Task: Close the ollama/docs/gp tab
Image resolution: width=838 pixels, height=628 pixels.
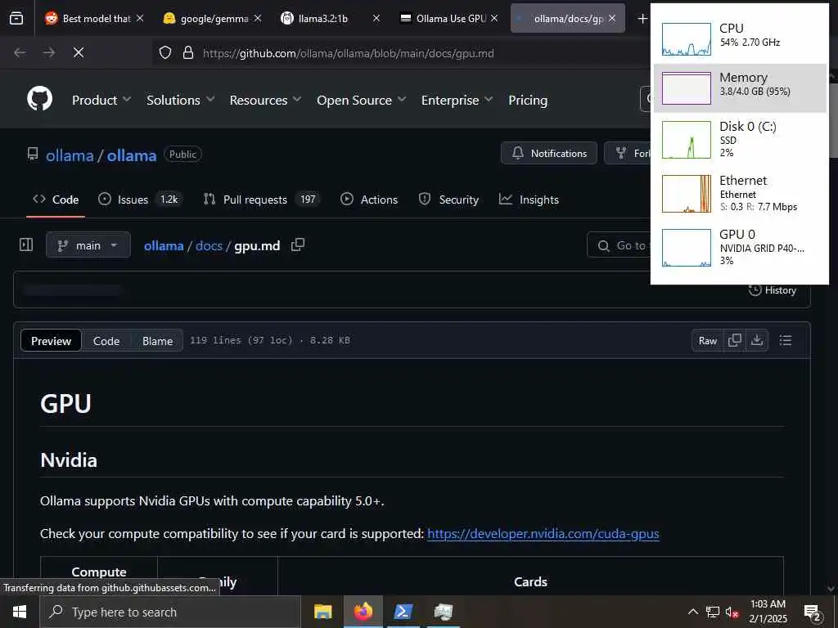Action: [612, 18]
